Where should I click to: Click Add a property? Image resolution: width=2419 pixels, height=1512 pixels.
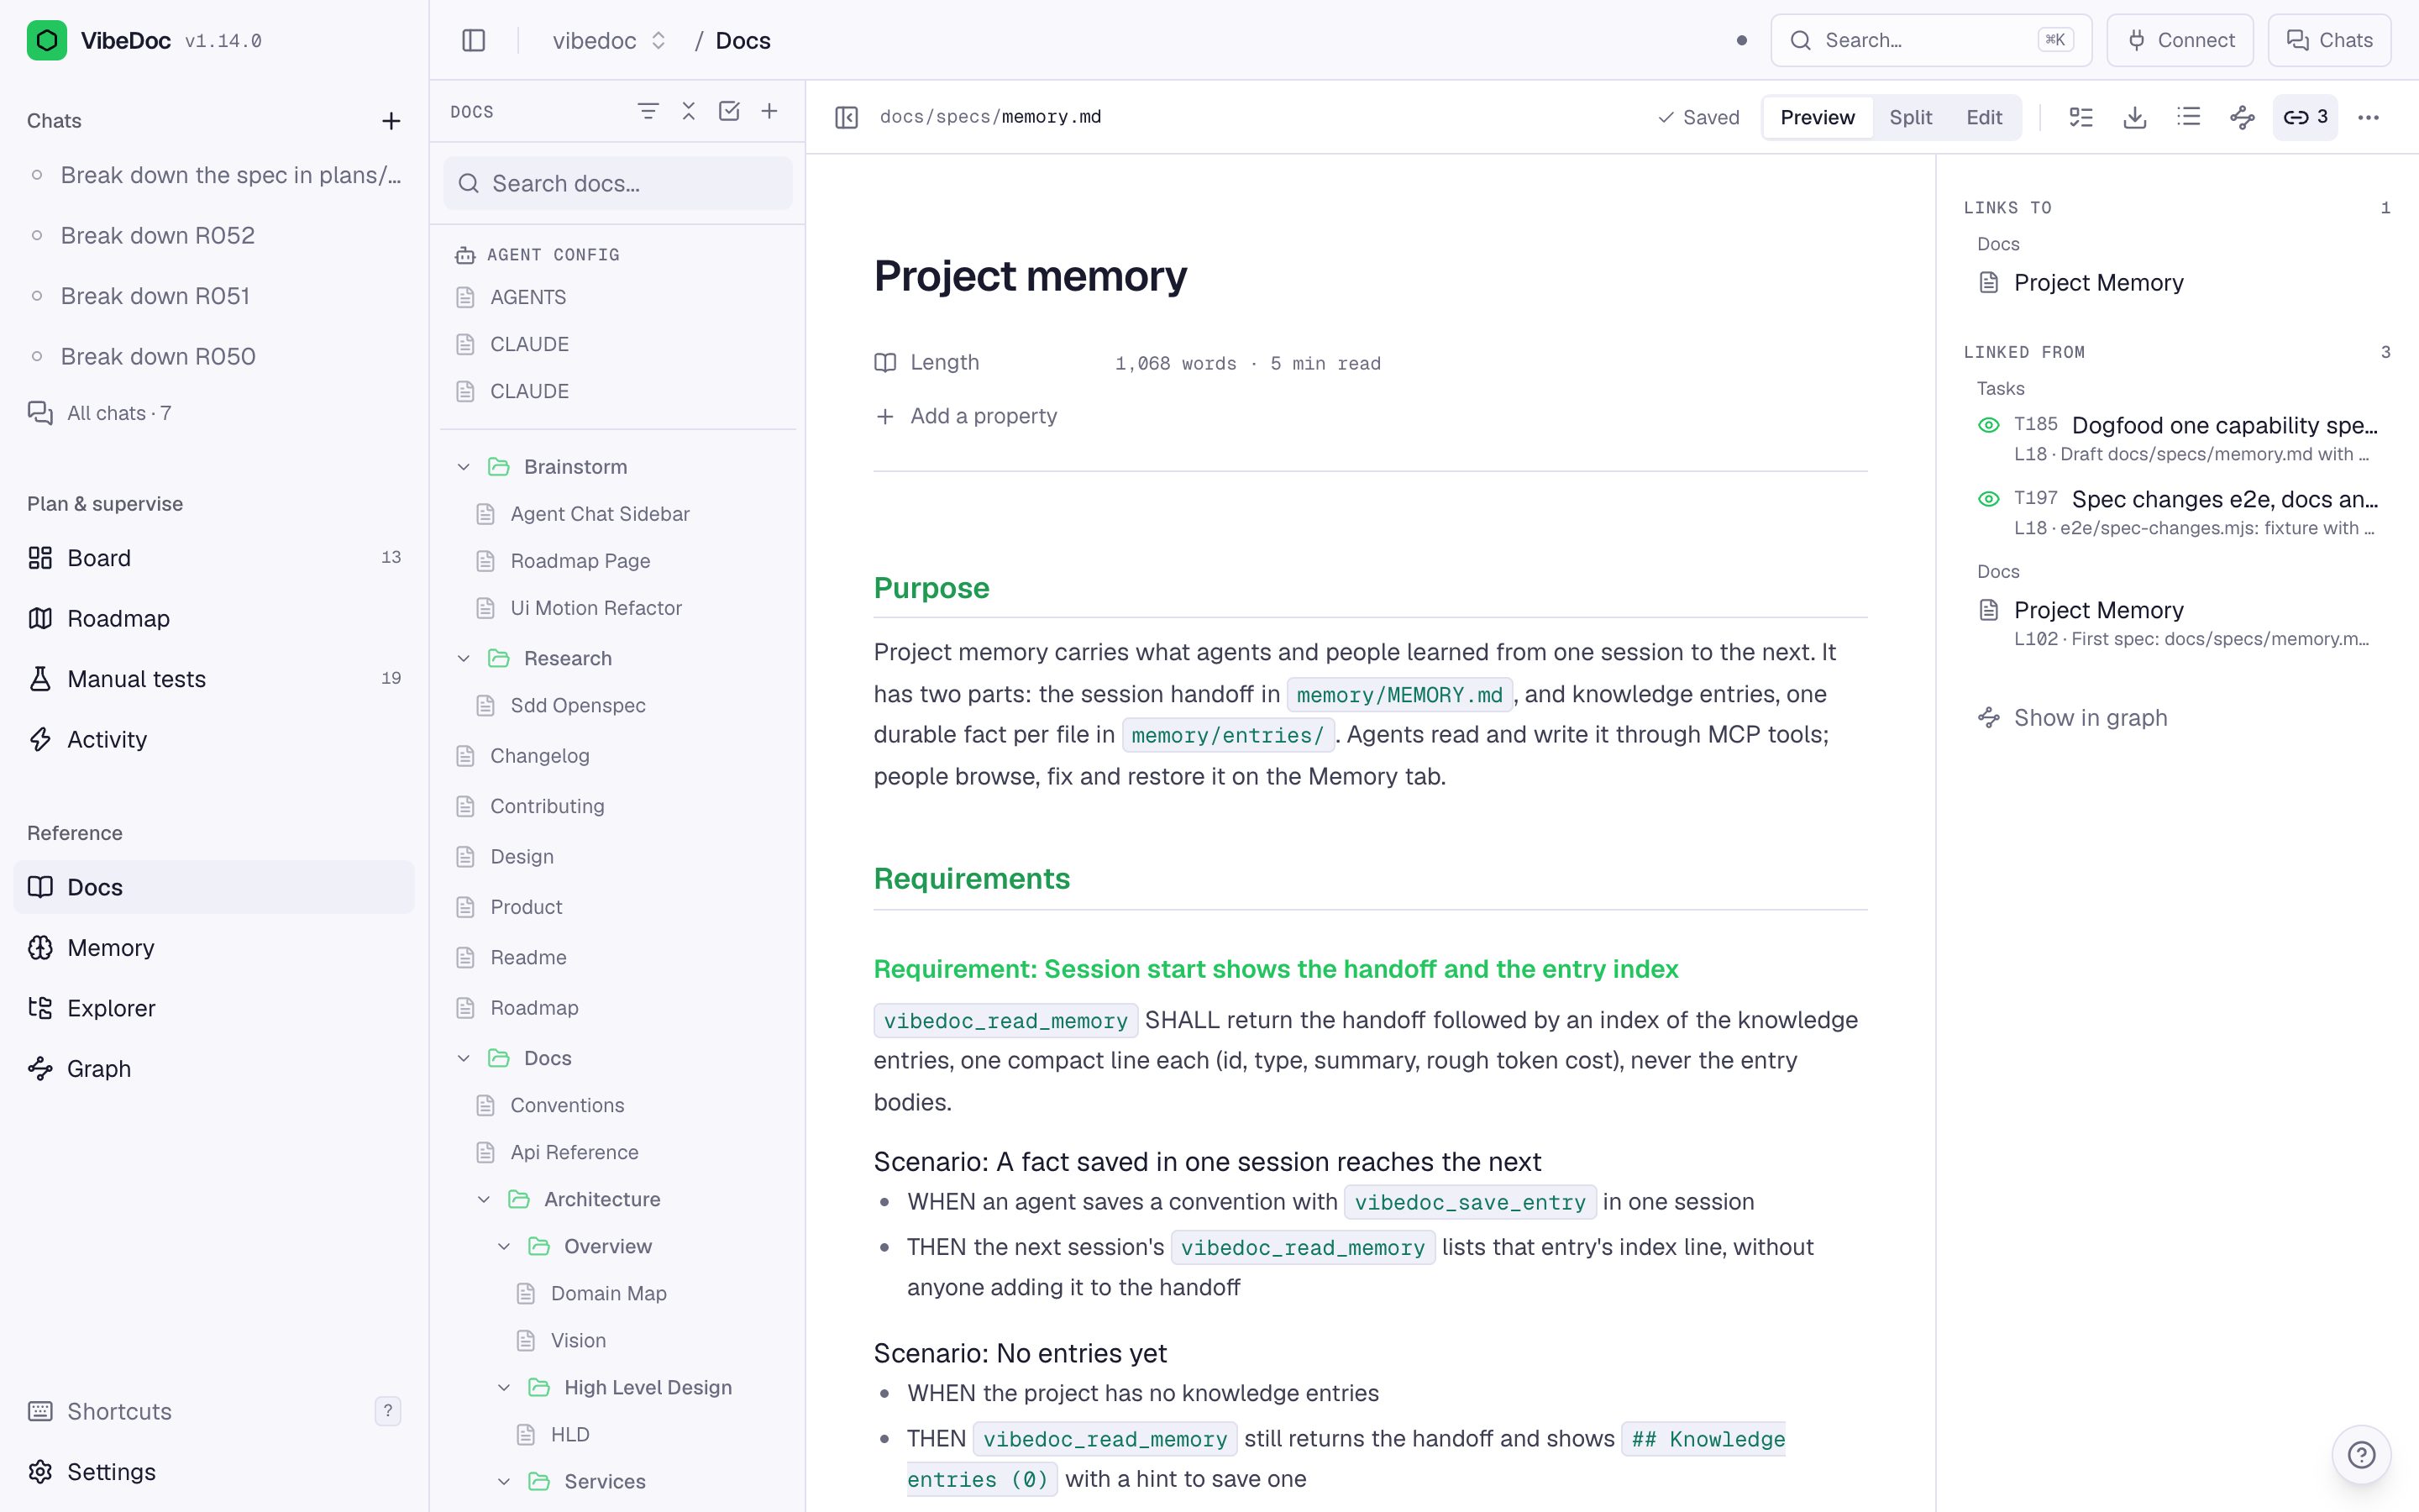coord(966,416)
